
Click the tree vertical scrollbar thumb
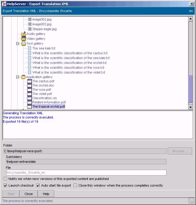[191, 89]
